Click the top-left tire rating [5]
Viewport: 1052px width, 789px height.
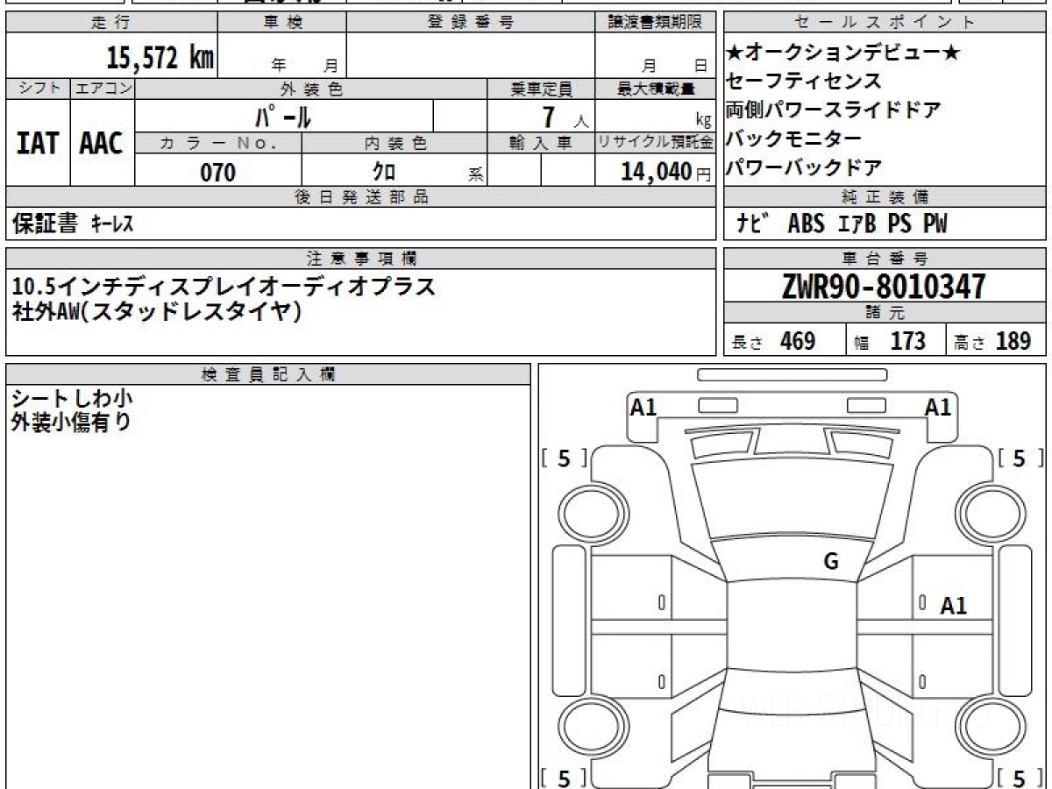[565, 458]
